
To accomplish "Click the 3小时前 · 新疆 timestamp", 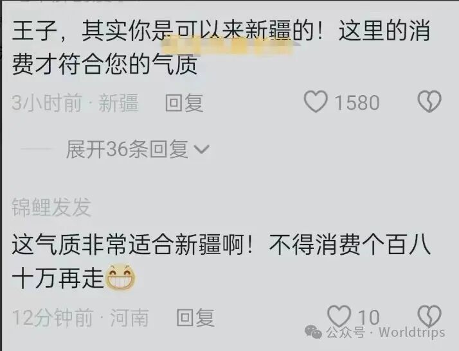I will pos(75,103).
